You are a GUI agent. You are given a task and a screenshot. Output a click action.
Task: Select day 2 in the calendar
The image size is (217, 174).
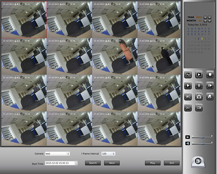[198, 39]
